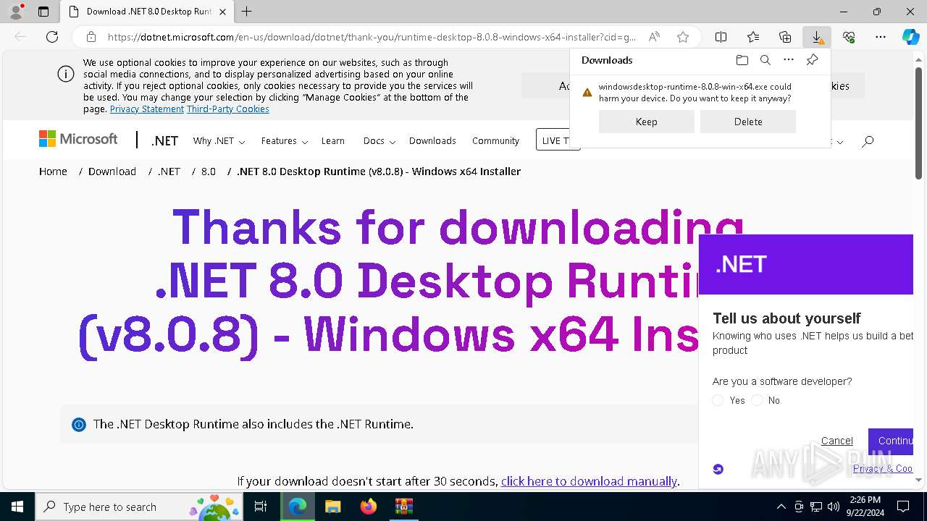Open the Downloads nav item

(x=432, y=141)
